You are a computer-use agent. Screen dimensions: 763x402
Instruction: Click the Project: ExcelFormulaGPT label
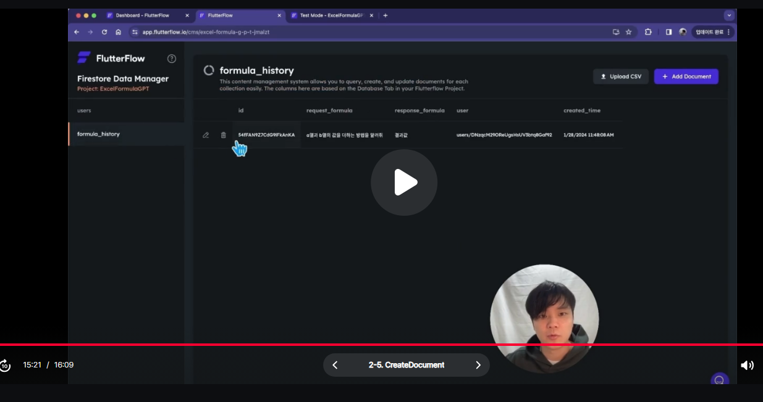(x=113, y=89)
